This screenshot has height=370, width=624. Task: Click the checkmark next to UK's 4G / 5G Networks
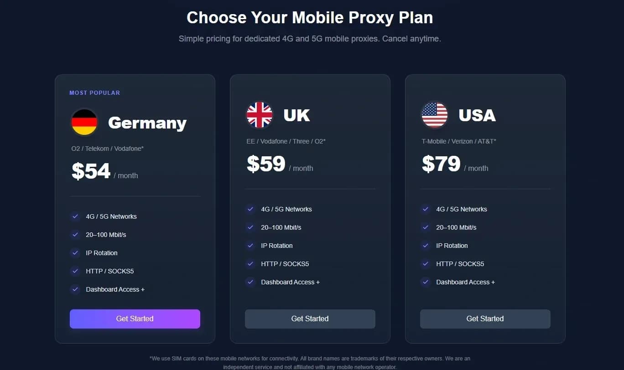[250, 209]
